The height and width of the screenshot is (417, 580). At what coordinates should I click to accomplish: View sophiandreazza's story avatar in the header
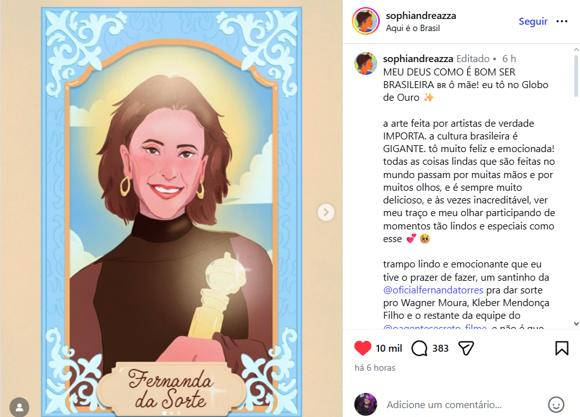pyautogui.click(x=366, y=21)
